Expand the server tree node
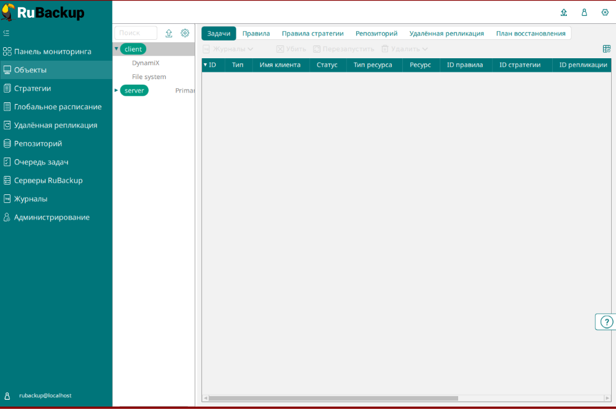 point(117,90)
